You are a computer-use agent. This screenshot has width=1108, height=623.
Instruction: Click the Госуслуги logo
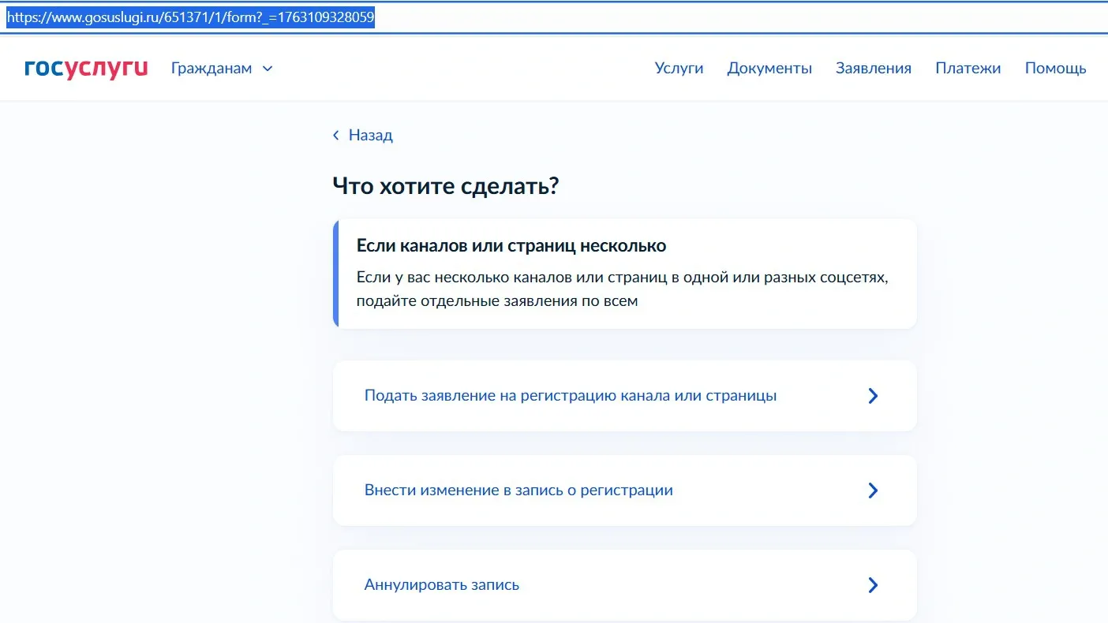tap(86, 69)
